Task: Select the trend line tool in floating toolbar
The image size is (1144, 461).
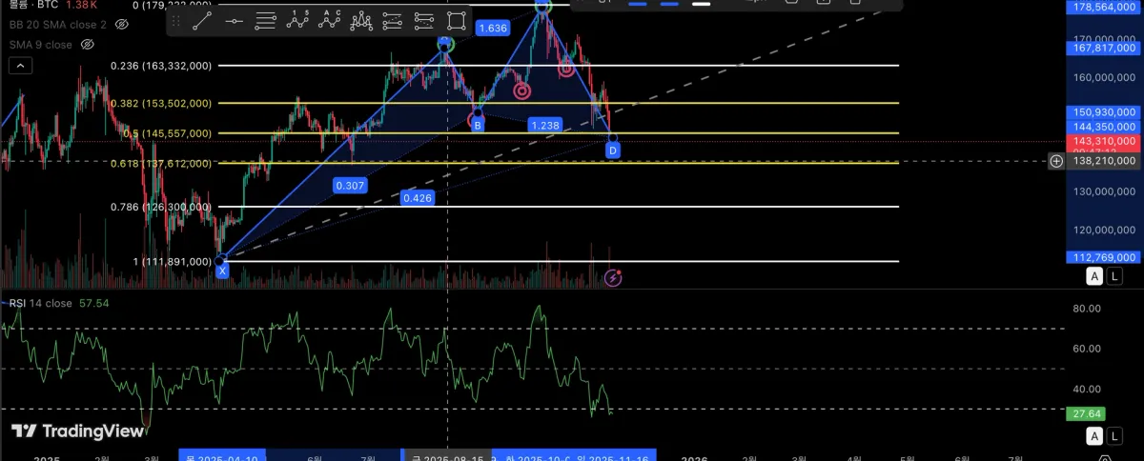Action: click(x=202, y=19)
